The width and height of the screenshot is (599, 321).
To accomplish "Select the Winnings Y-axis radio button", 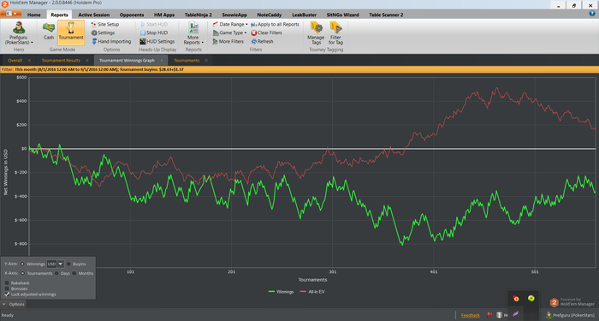I will pyautogui.click(x=22, y=264).
